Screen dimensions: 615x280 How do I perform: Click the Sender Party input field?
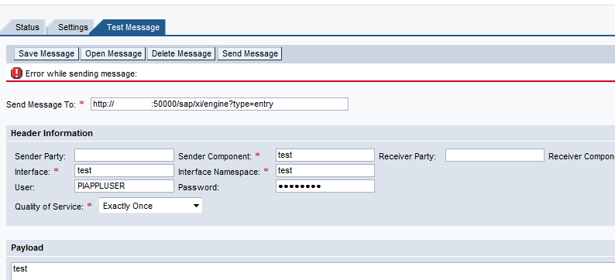pyautogui.click(x=124, y=155)
